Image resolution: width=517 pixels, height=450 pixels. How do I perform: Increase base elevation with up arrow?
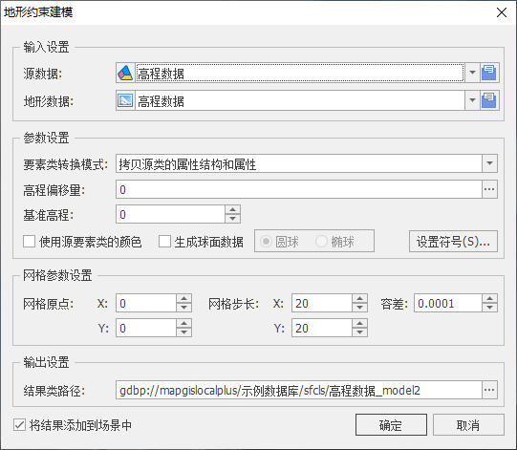point(233,209)
